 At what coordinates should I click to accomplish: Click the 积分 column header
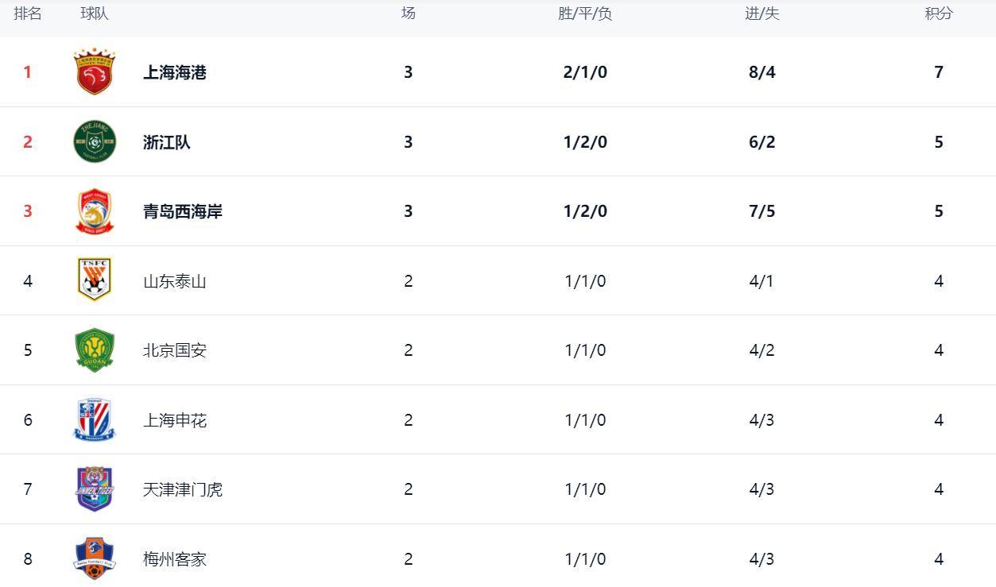939,14
